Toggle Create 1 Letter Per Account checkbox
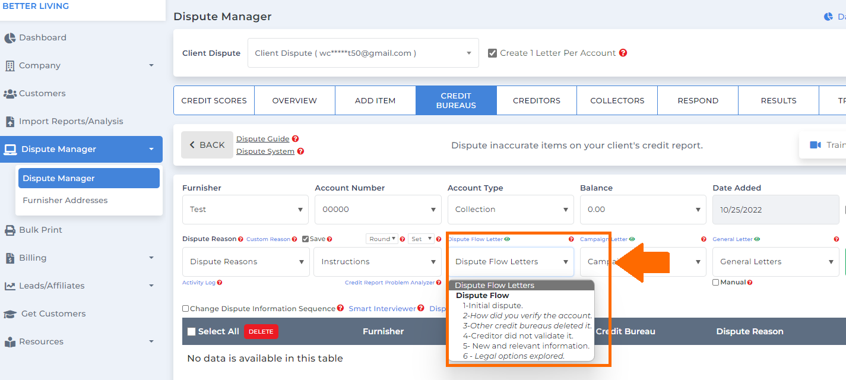846x380 pixels. tap(492, 53)
